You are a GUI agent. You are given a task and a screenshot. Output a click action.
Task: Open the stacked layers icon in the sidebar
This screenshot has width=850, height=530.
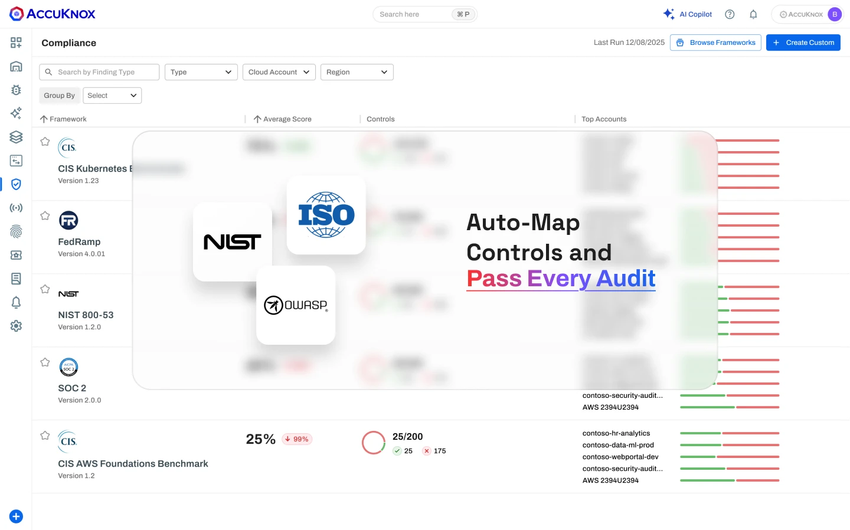(x=16, y=137)
